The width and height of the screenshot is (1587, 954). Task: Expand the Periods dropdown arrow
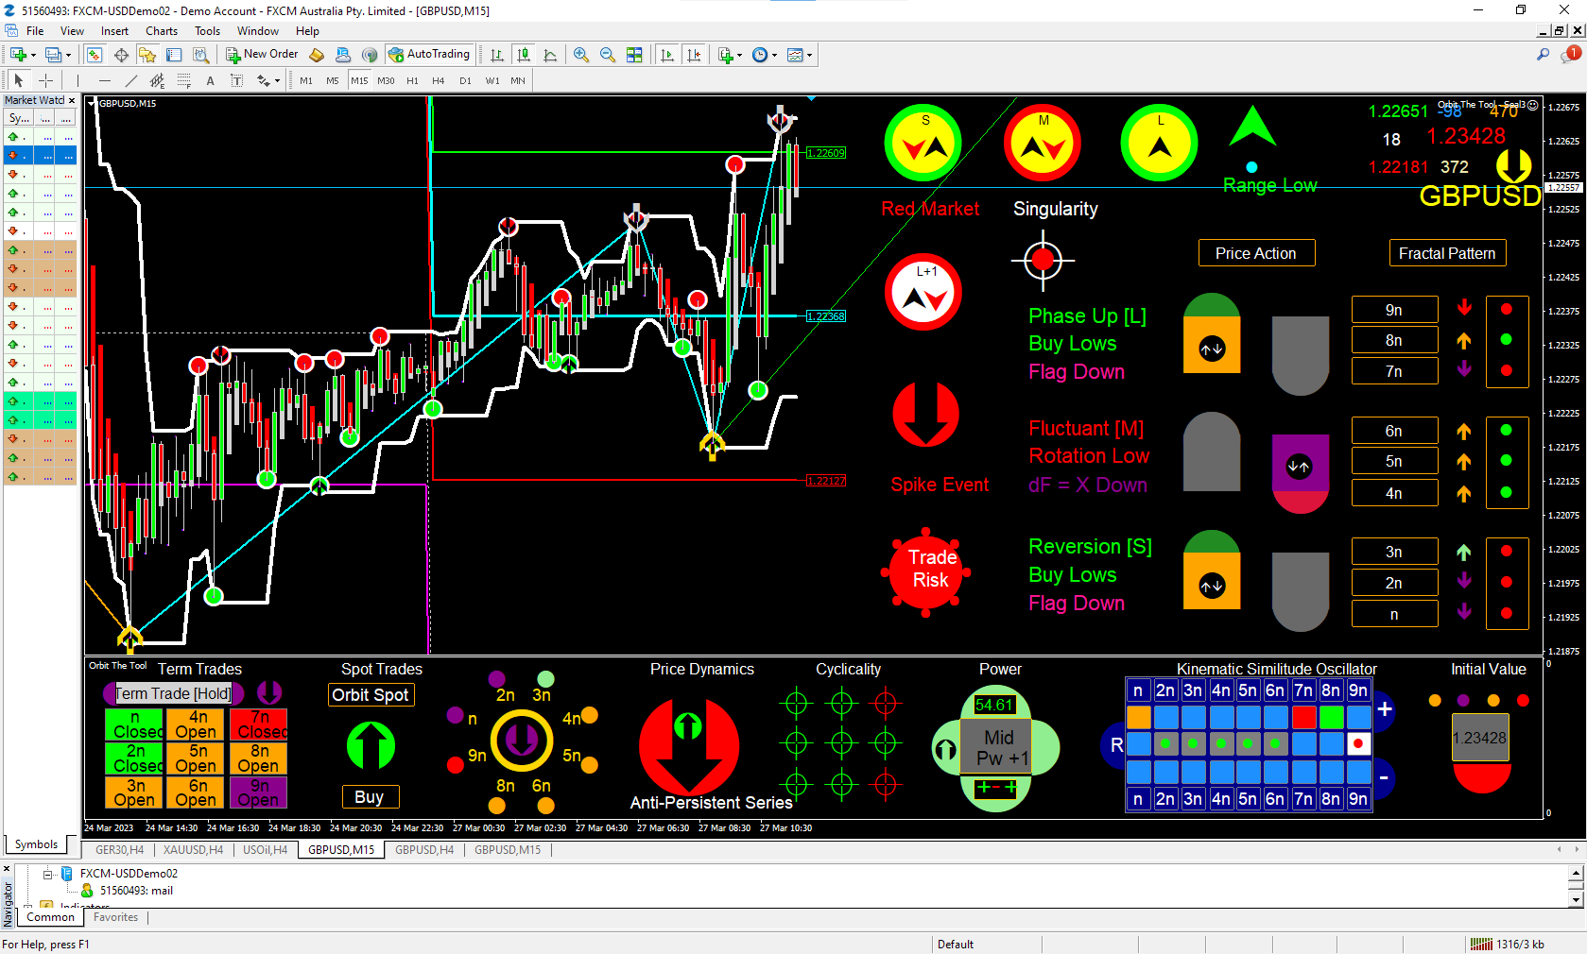[774, 55]
